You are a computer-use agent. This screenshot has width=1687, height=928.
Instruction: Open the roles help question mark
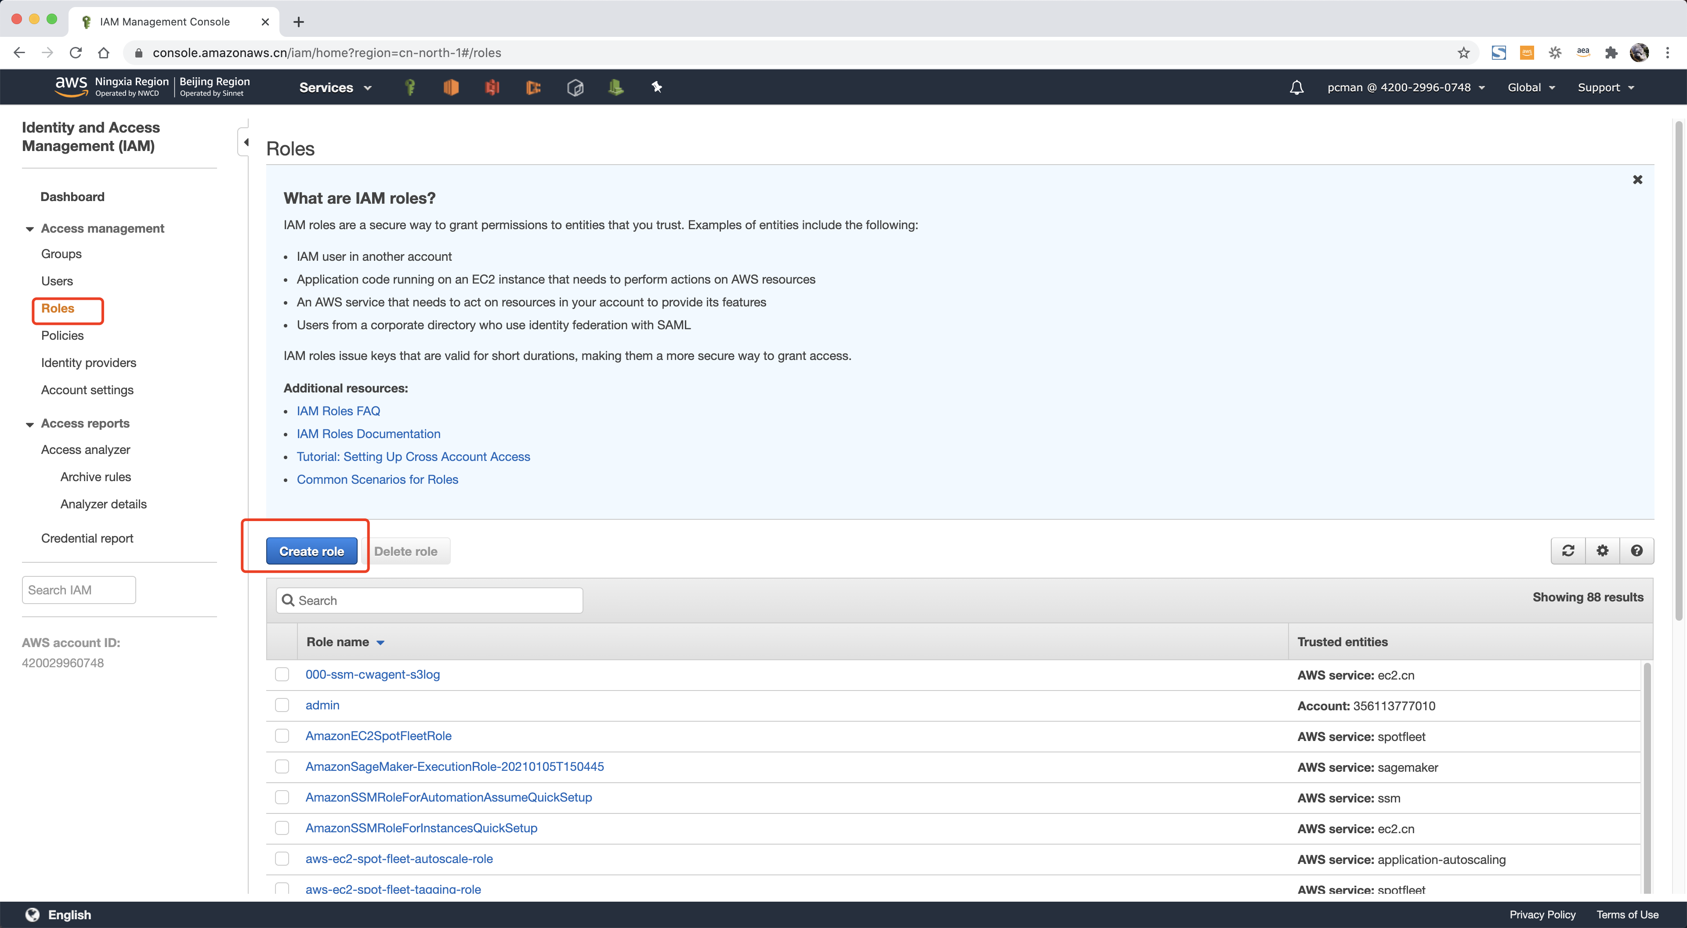coord(1636,550)
